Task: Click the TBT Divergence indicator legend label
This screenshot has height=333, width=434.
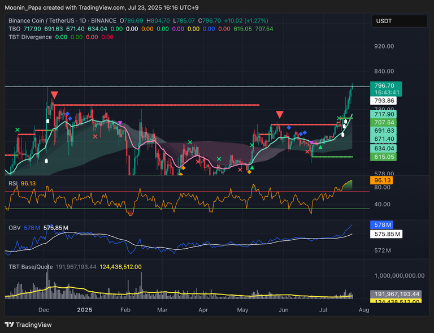Action: [30, 37]
